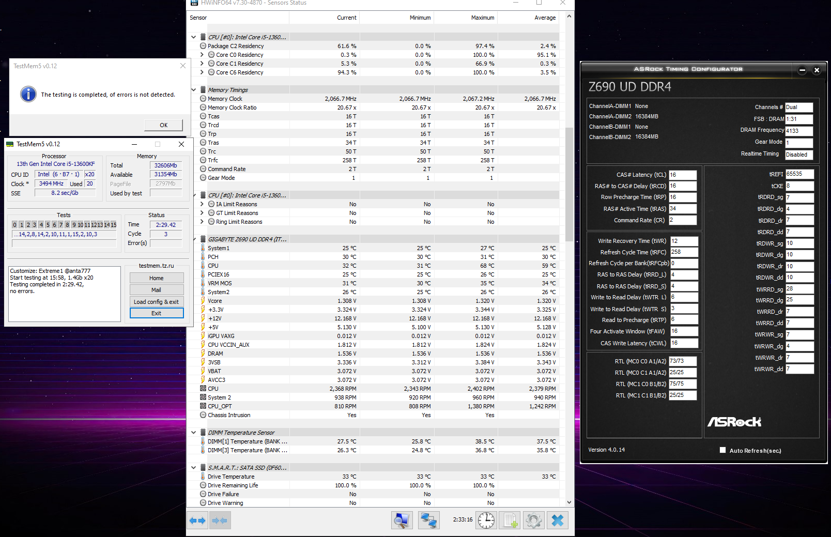Collapse the Memory Timings group

click(194, 90)
